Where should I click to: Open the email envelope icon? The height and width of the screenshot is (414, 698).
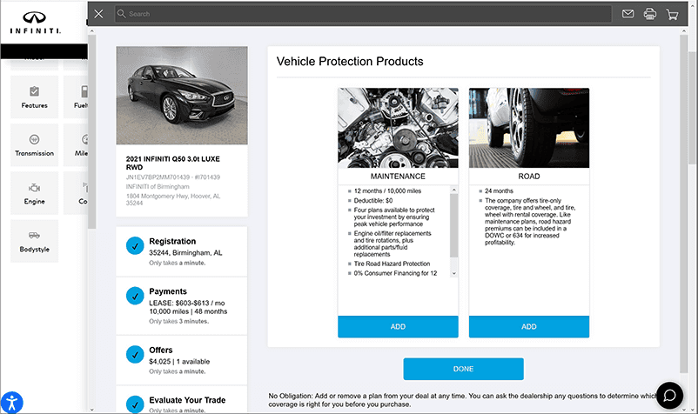pos(628,14)
